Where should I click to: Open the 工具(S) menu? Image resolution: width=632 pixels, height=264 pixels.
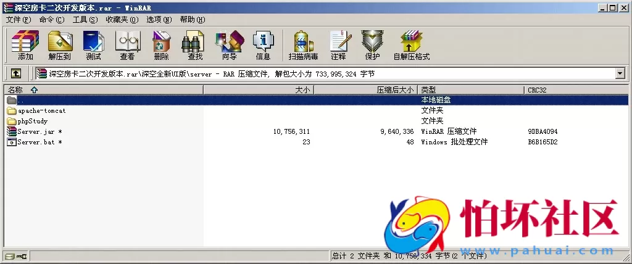pos(85,19)
